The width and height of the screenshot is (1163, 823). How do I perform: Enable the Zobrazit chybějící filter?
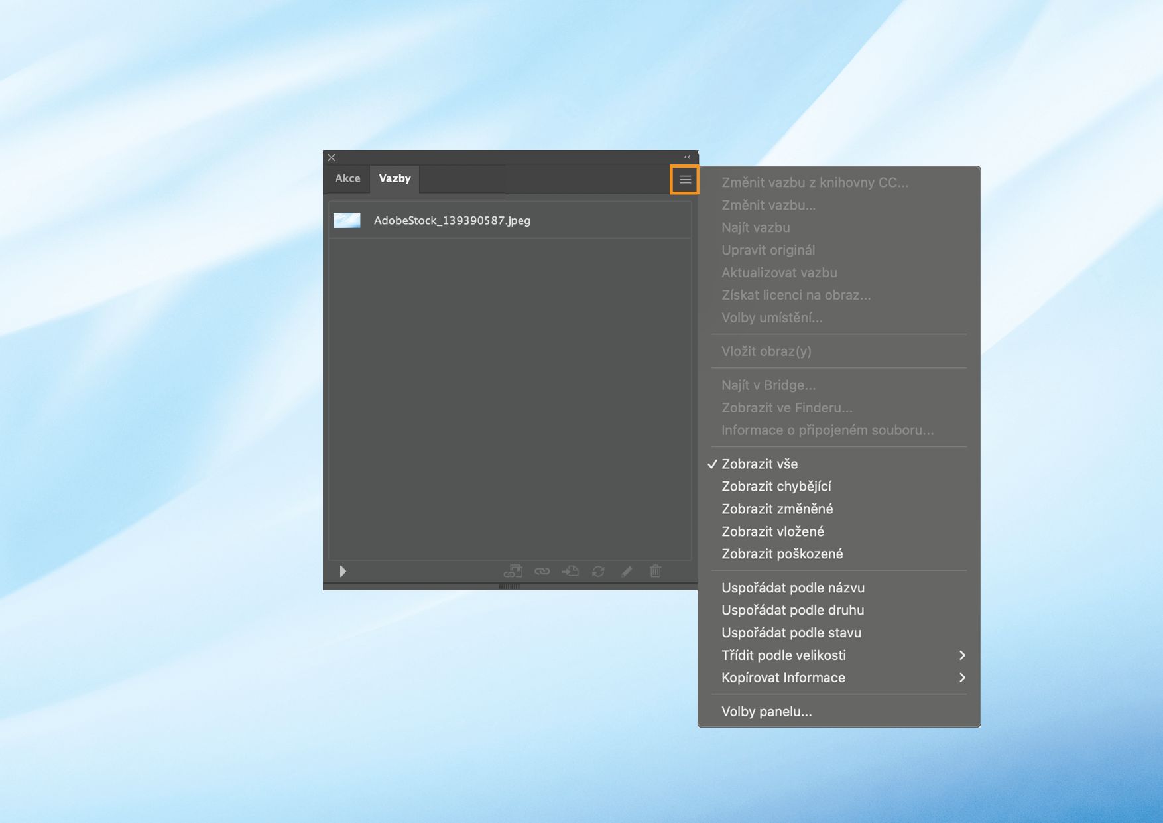pos(778,486)
